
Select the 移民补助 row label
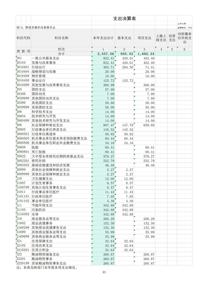38,161
